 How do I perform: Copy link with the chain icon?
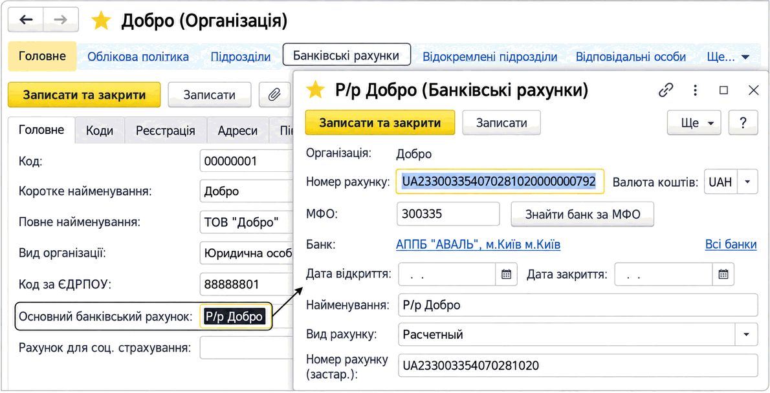665,90
